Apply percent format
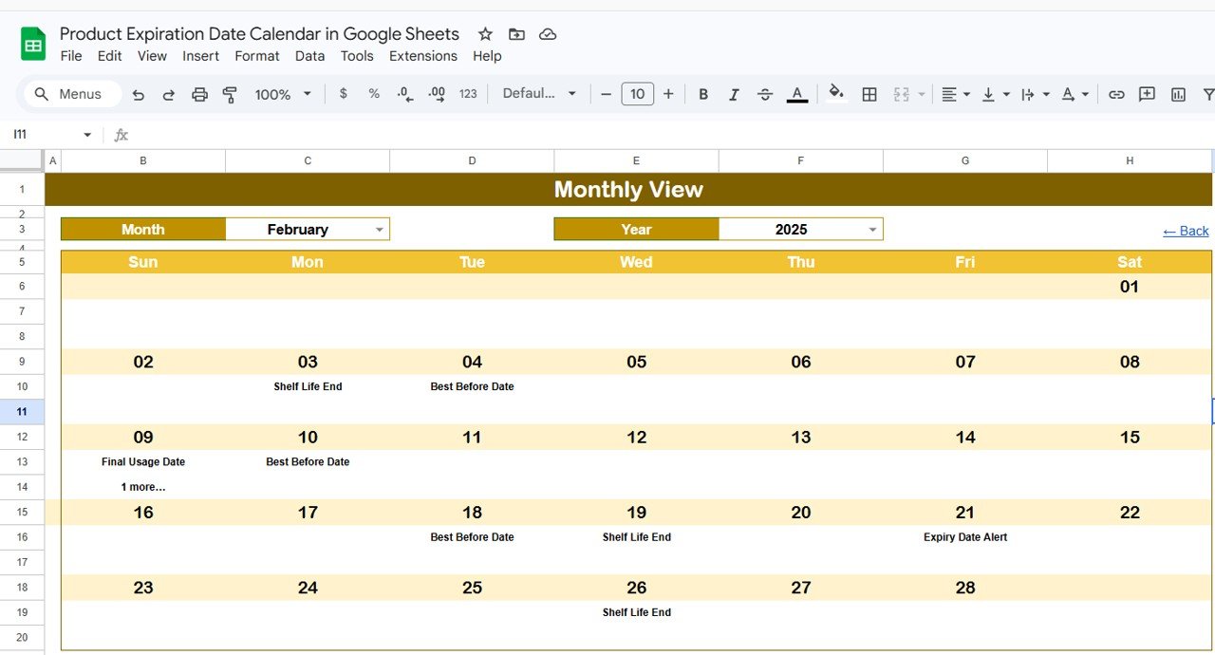This screenshot has width=1215, height=655. (x=374, y=94)
